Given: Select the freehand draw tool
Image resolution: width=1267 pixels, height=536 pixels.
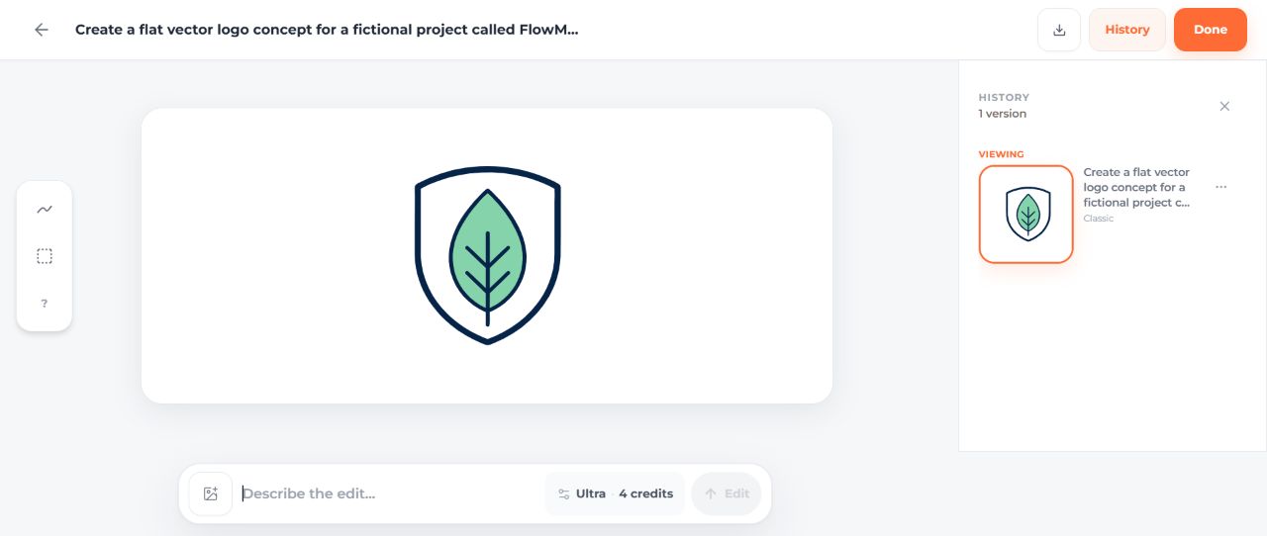Looking at the screenshot, I should (x=45, y=210).
